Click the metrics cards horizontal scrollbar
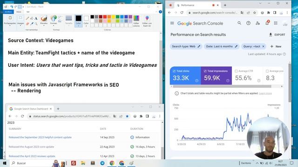Screen dimensions: 298x167 click(222, 86)
